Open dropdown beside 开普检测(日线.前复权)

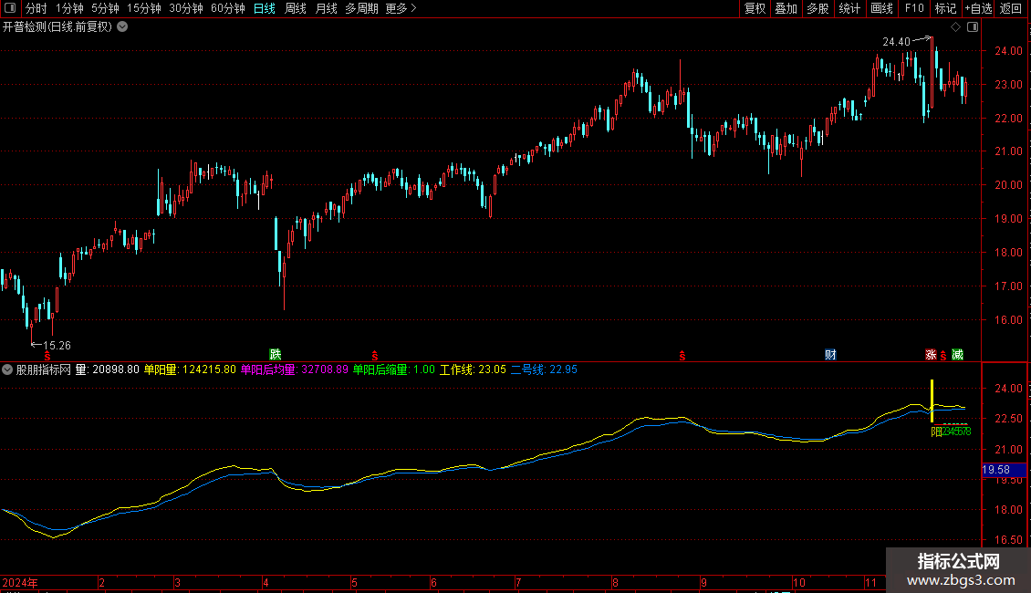(122, 27)
